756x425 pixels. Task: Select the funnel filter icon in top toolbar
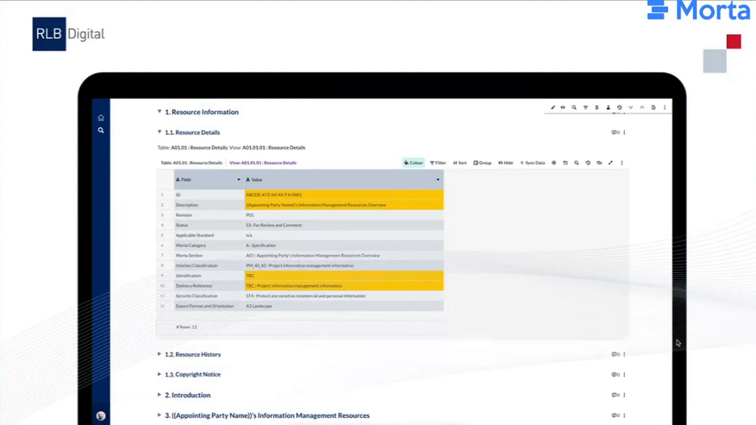tap(585, 107)
